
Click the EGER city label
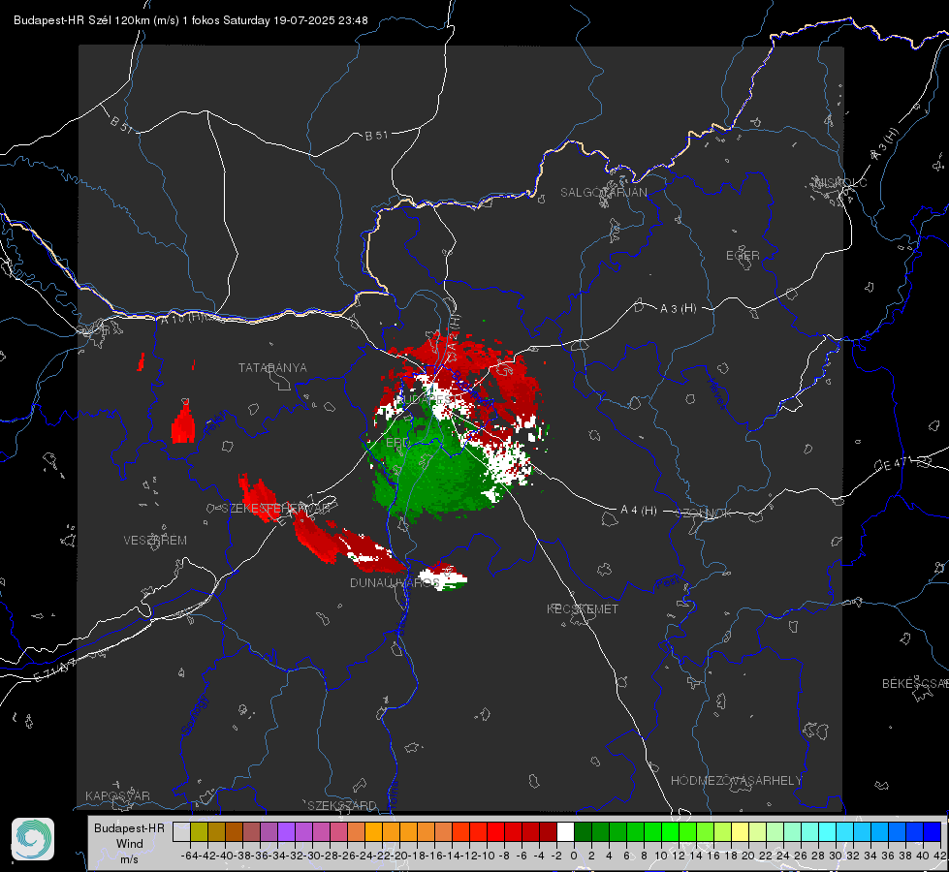click(743, 256)
